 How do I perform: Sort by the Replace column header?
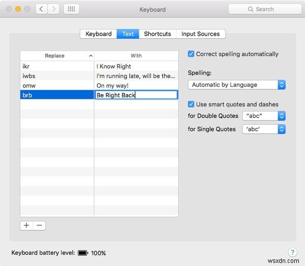(57, 56)
